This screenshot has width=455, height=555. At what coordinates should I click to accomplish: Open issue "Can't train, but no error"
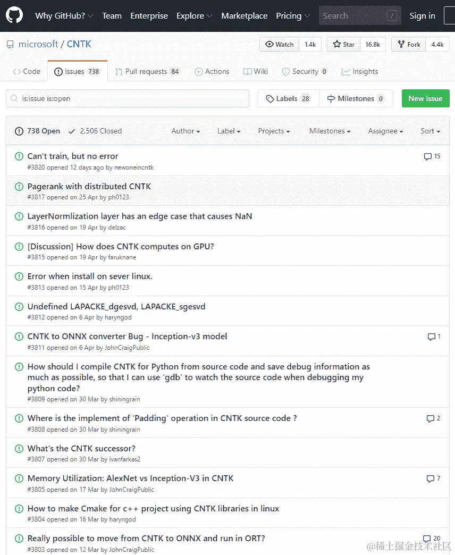tap(73, 156)
